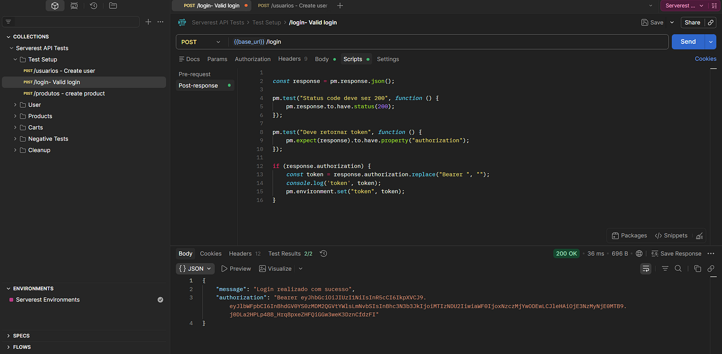
Task: Open the dropdown arrow next to Visualize
Action: [x=301, y=268]
